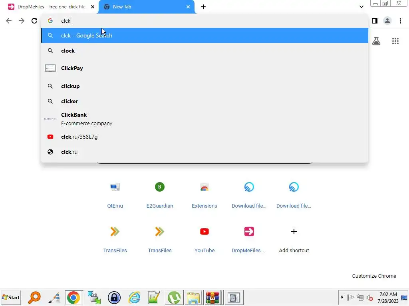Screen dimensions: 409x306
Task: Open Chrome side panel icon
Action: point(375,21)
